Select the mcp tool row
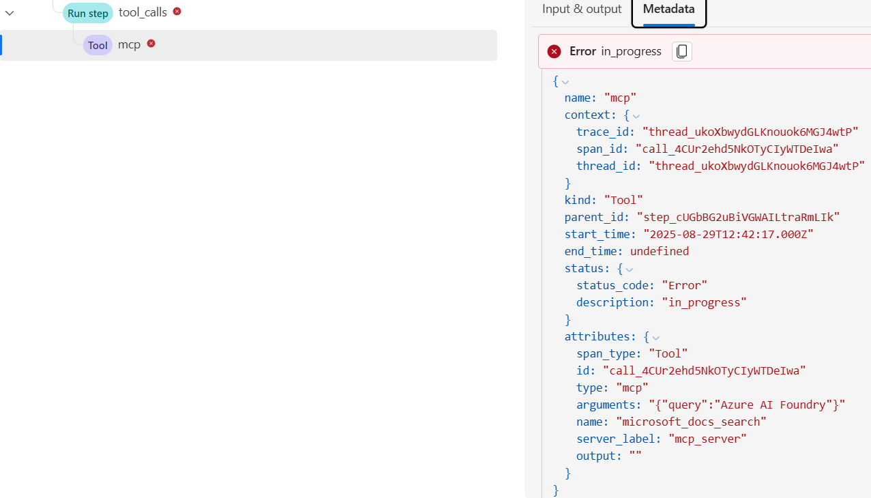Image resolution: width=871 pixels, height=498 pixels. click(x=248, y=45)
